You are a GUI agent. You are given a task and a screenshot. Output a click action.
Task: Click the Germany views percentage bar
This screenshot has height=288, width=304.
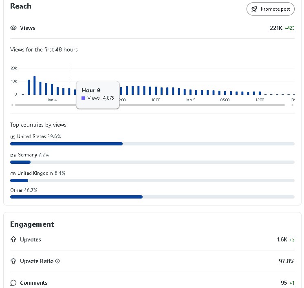tap(20, 162)
